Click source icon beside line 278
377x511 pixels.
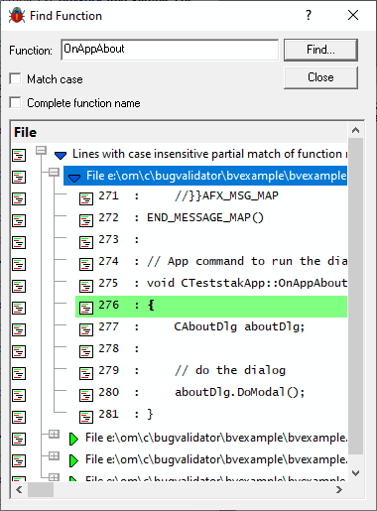tap(86, 351)
